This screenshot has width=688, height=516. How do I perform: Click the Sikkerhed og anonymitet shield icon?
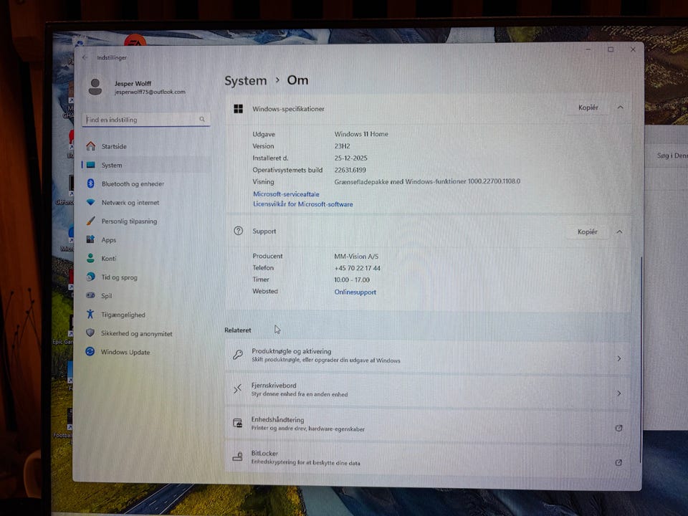[90, 333]
